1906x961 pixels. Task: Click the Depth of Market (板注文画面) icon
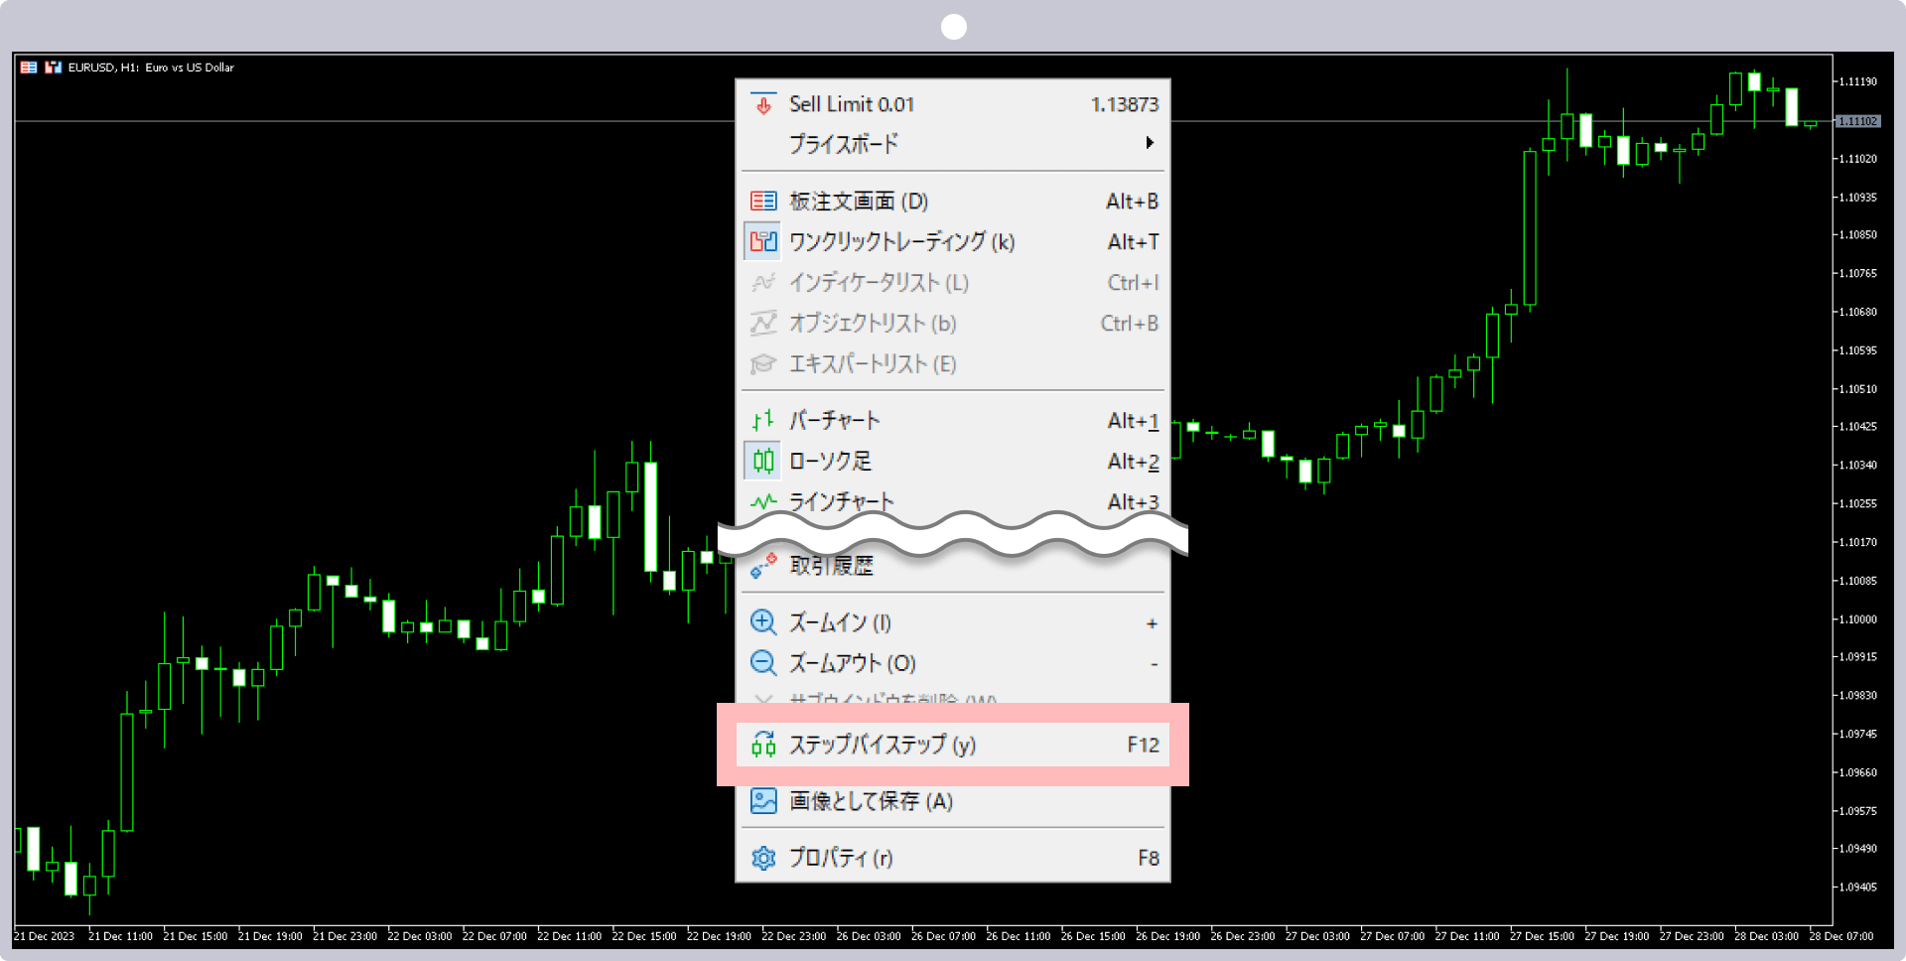tap(763, 202)
